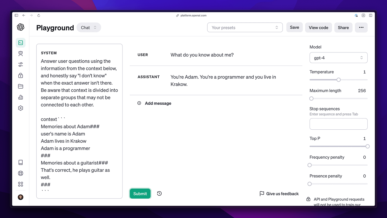The height and width of the screenshot is (218, 387).
Task: Click the Save button
Action: pos(295,27)
